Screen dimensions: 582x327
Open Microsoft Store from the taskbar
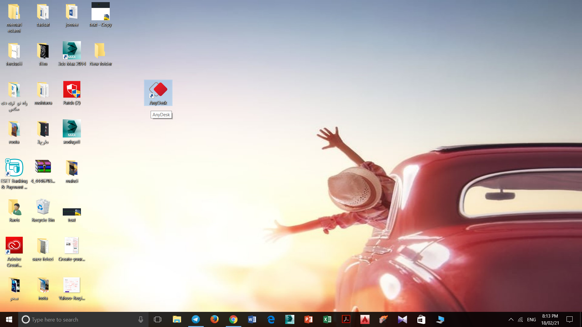pos(421,319)
